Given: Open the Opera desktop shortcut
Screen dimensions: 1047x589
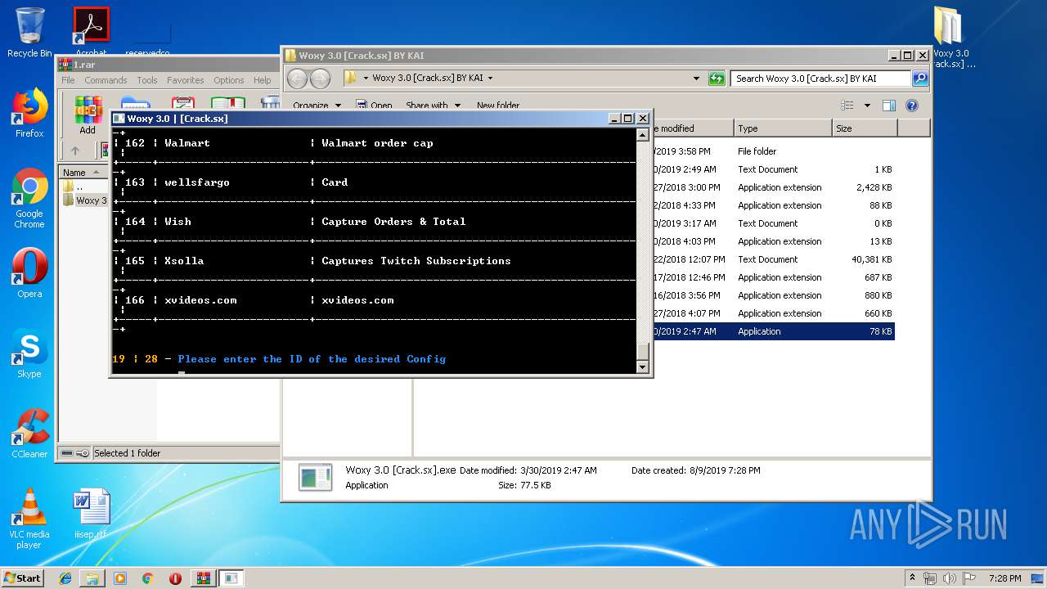Looking at the screenshot, I should coord(29,273).
